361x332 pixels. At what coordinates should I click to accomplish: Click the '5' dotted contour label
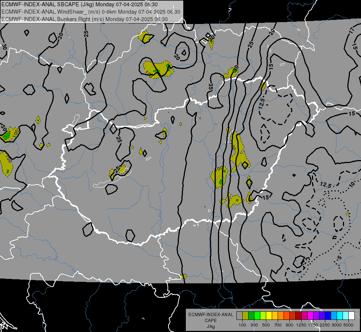coord(339,257)
